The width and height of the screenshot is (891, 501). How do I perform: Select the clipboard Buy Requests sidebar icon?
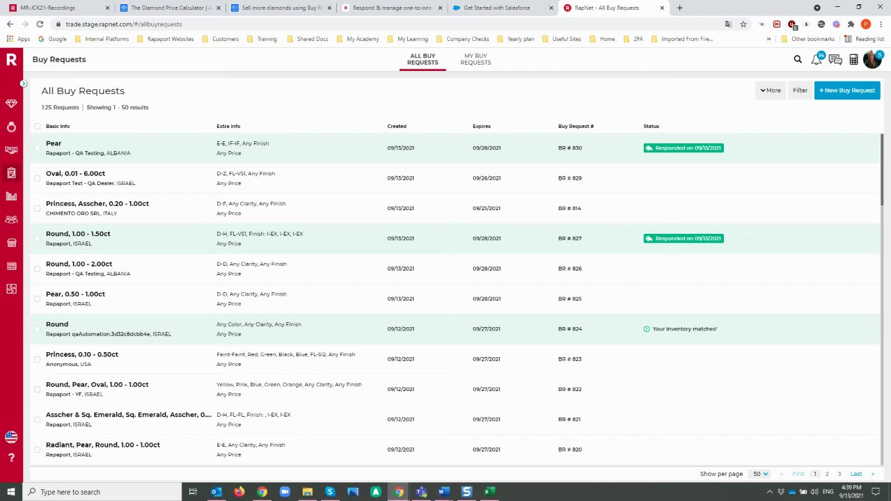(x=11, y=173)
